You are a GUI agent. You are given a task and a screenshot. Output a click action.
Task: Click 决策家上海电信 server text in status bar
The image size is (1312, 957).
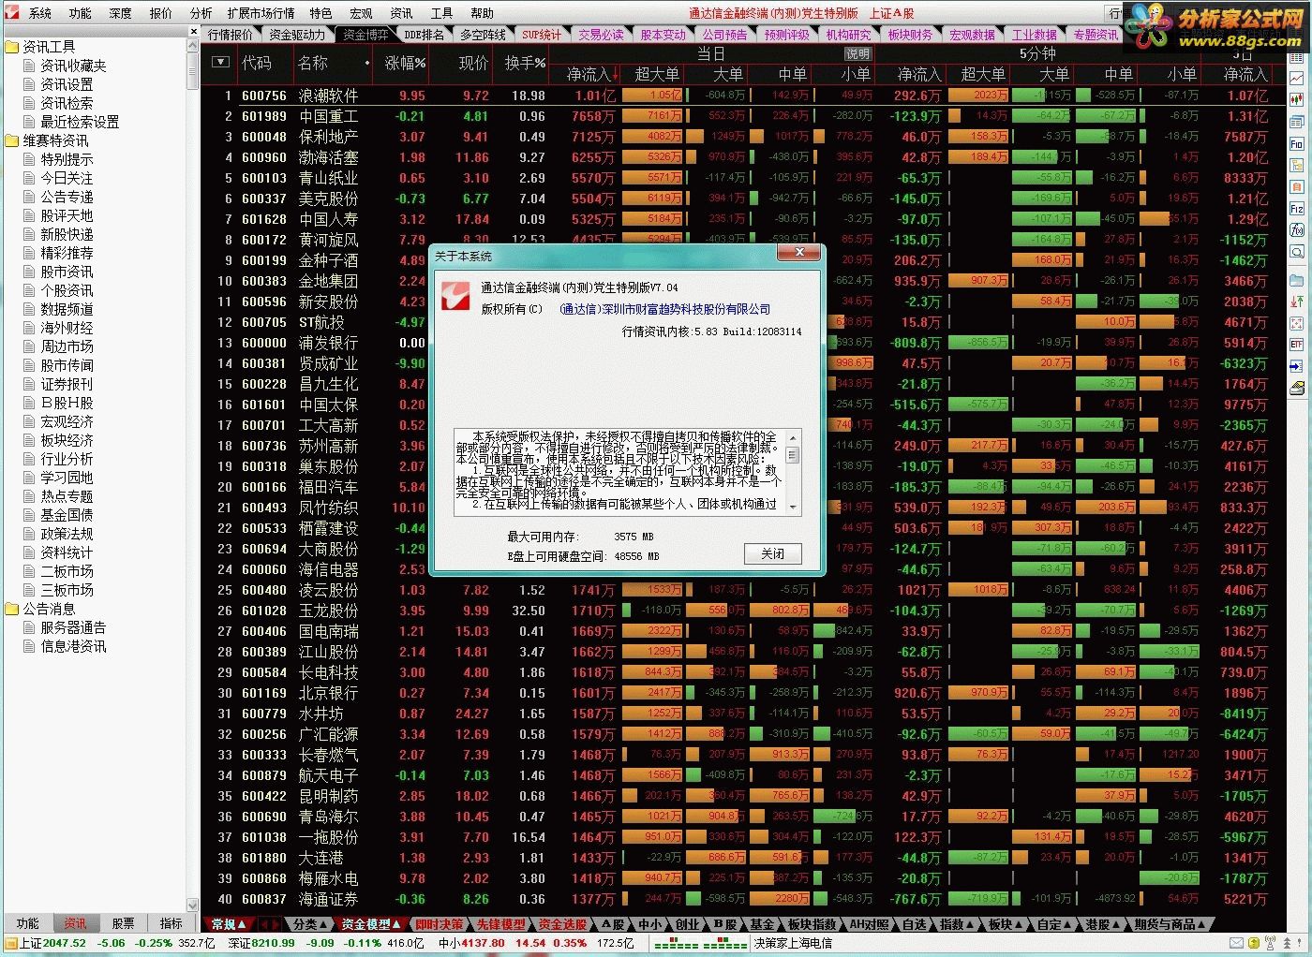tap(793, 943)
